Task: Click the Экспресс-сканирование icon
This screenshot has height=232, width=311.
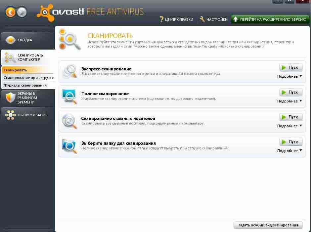Action: [69, 71]
